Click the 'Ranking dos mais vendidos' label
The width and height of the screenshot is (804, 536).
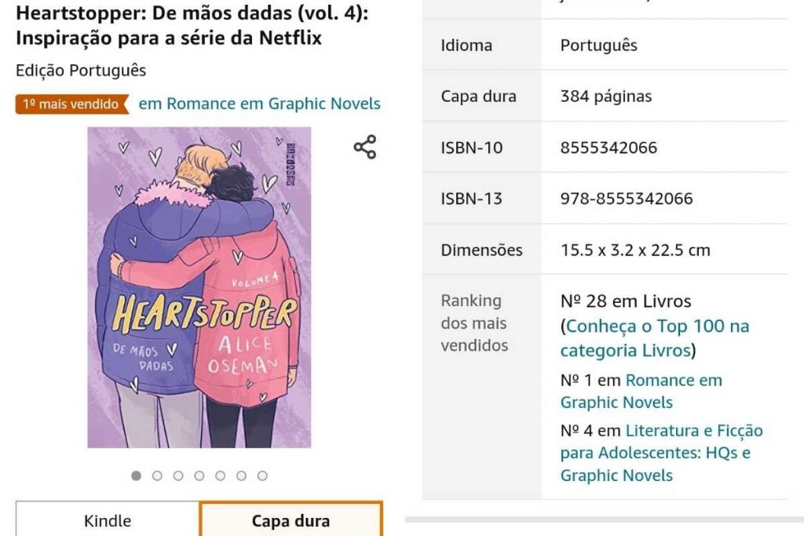474,323
